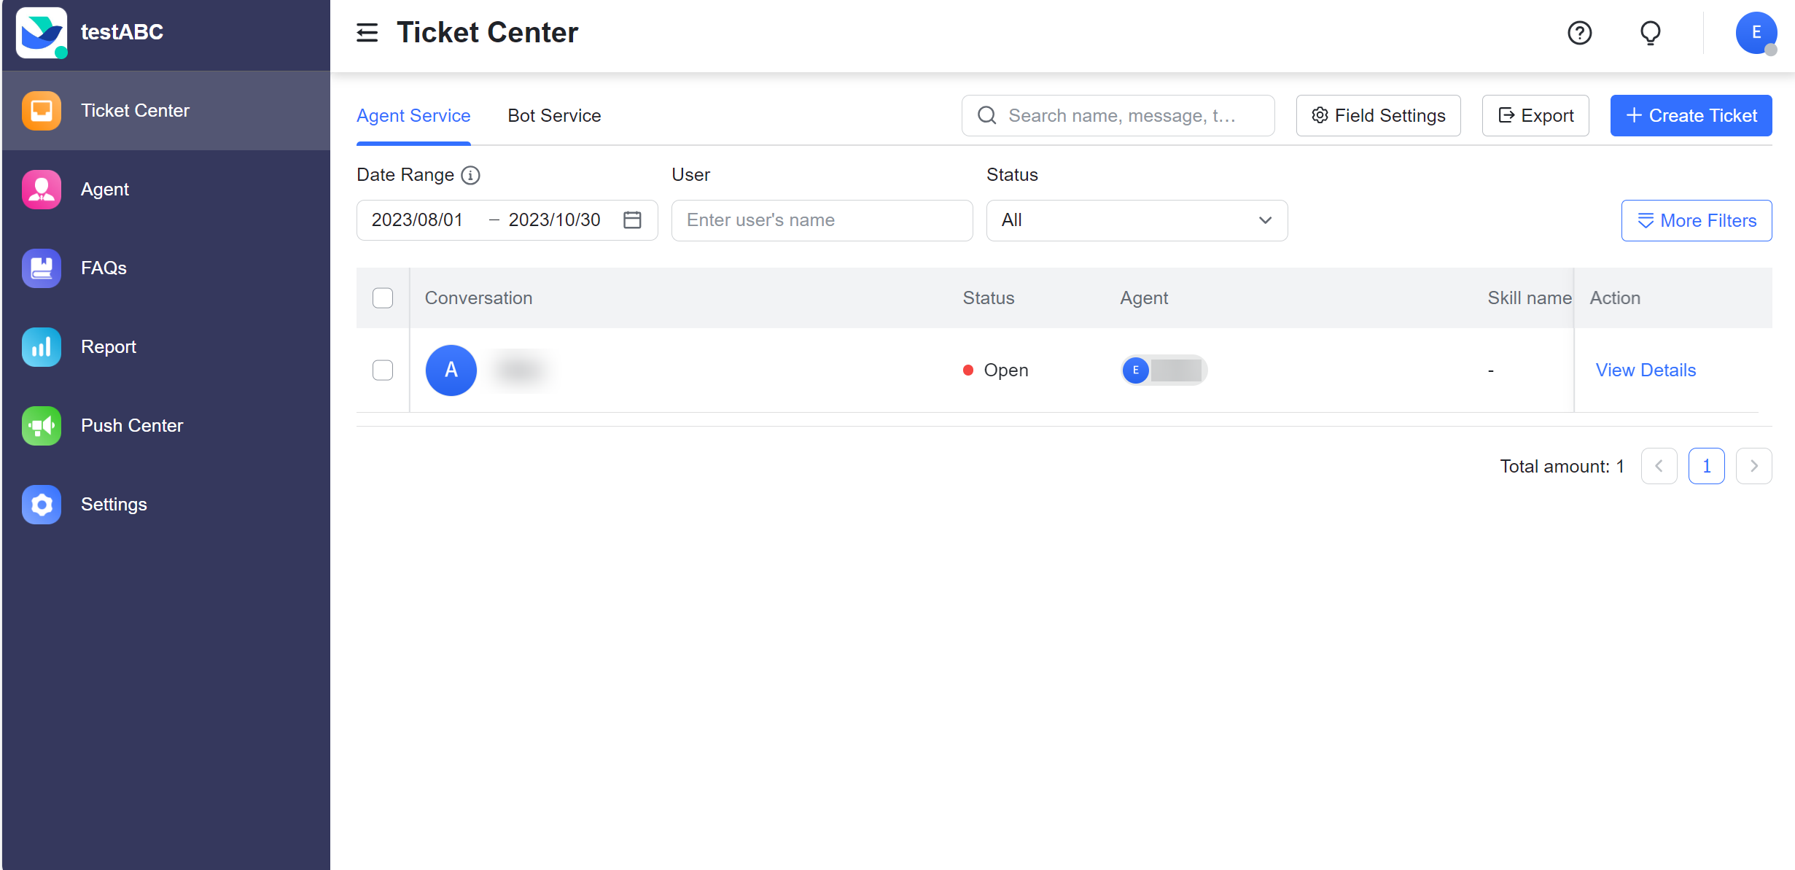This screenshot has height=870, width=1795.
Task: Focus the user name input field
Action: click(x=822, y=220)
